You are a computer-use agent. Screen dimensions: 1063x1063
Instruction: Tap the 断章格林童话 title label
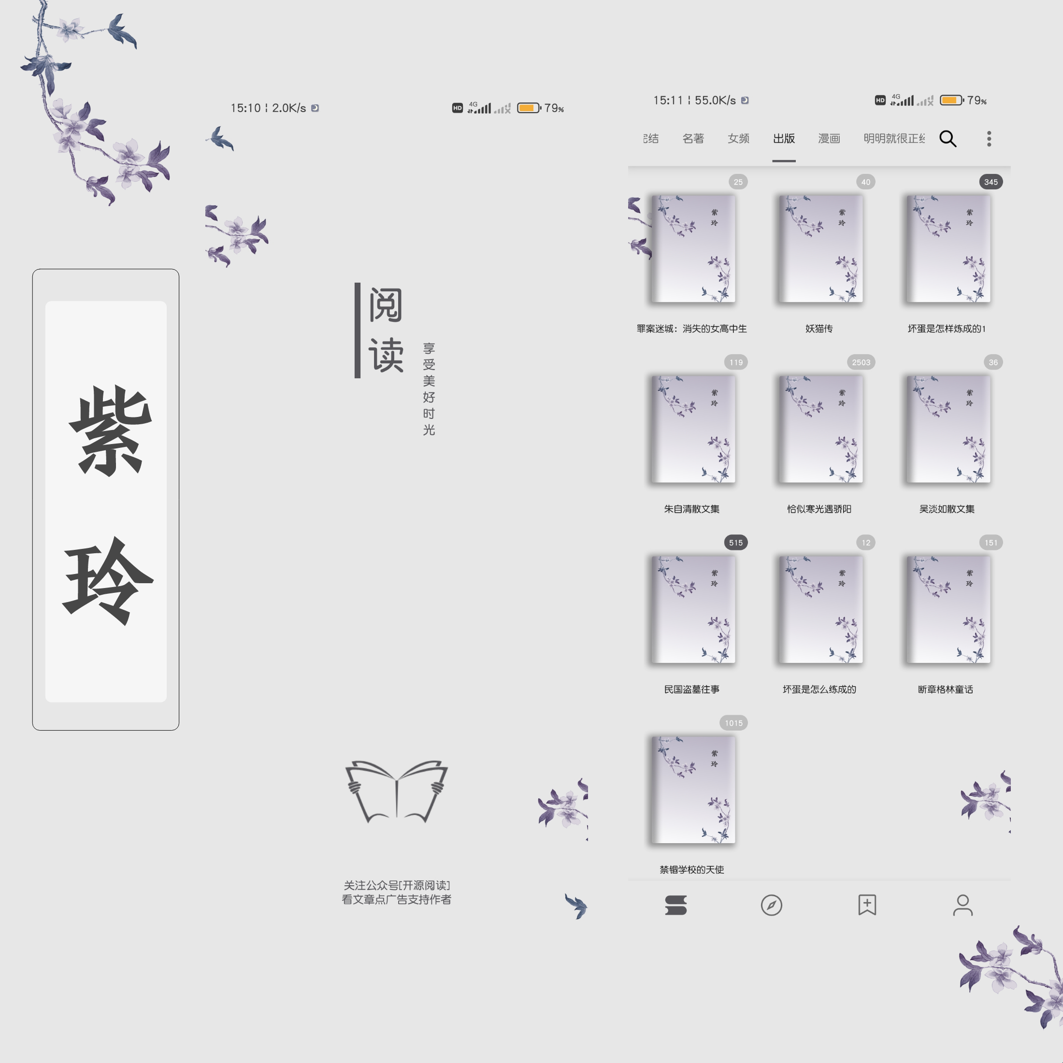click(x=946, y=690)
